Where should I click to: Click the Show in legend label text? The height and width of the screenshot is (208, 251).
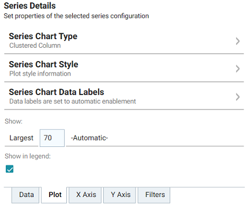point(28,156)
